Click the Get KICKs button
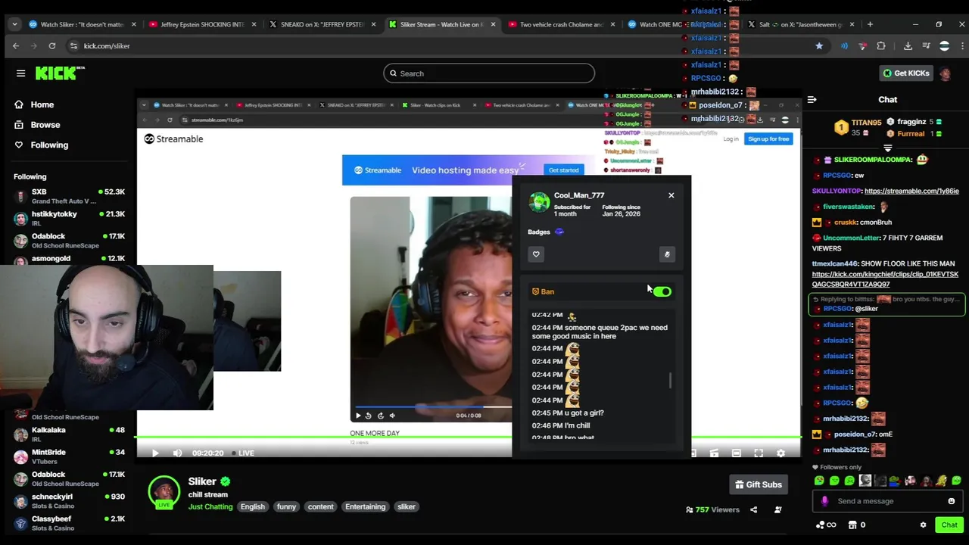969x545 pixels. (x=905, y=73)
